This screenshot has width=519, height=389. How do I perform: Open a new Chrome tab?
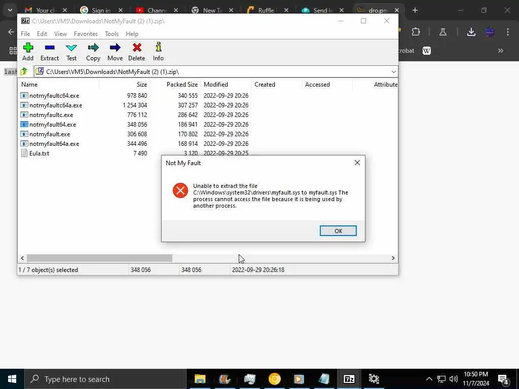[x=415, y=10]
